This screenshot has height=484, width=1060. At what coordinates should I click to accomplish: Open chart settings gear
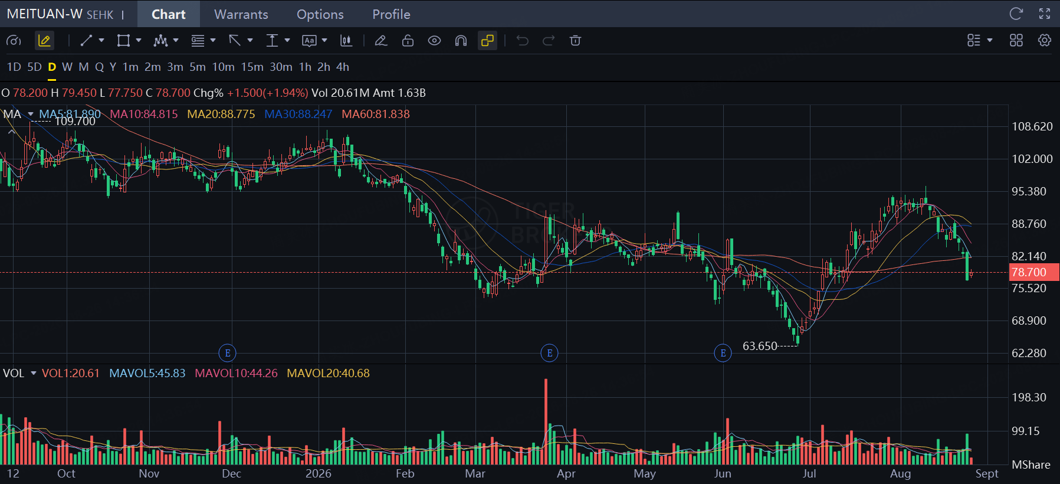point(1045,41)
